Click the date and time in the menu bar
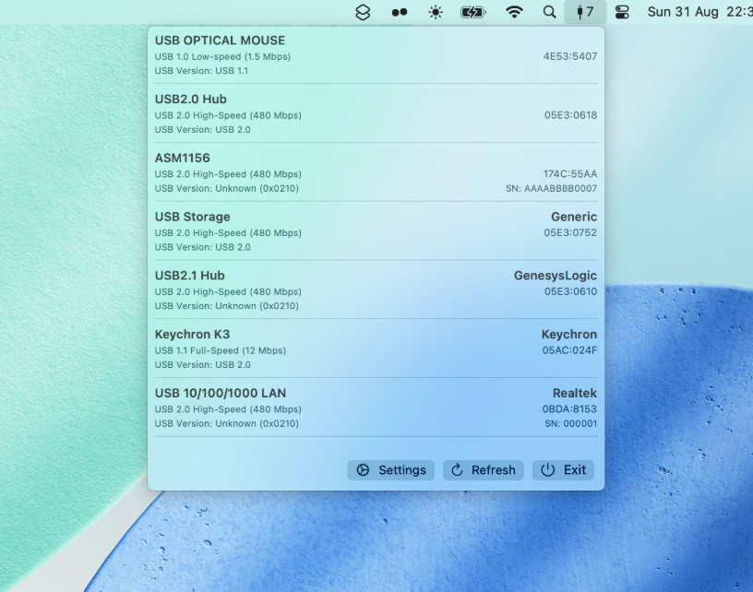 tap(699, 12)
